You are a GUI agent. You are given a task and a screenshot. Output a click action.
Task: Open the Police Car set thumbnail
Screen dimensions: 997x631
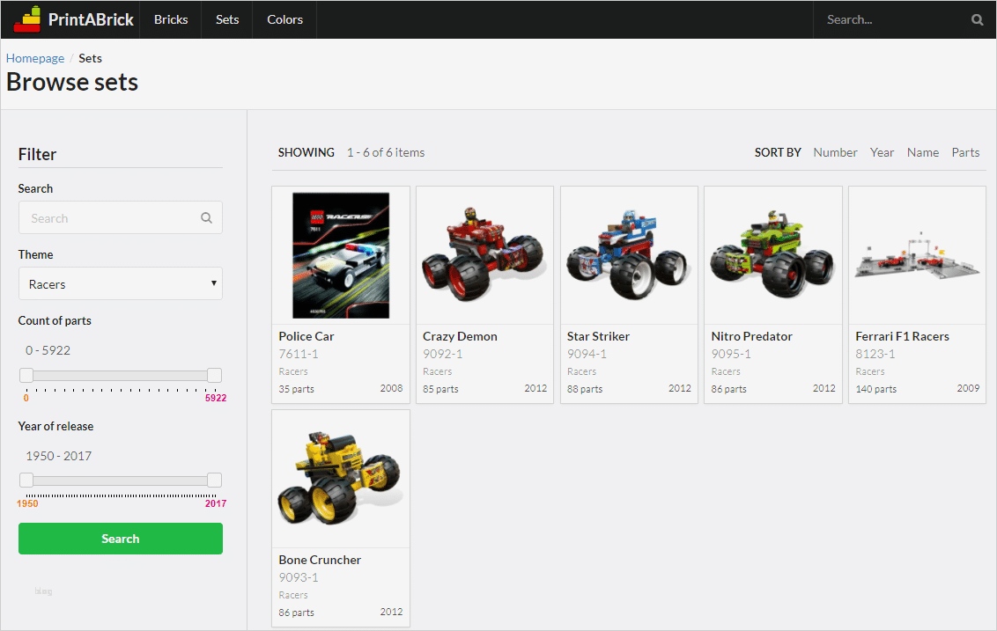pyautogui.click(x=341, y=255)
